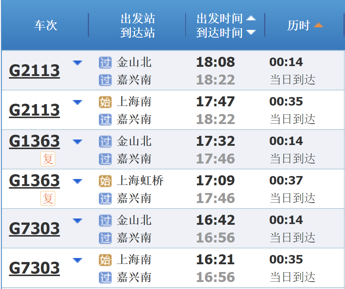Click the 过 icon beside 金山北 for G2113
The width and height of the screenshot is (345, 289).
105,62
